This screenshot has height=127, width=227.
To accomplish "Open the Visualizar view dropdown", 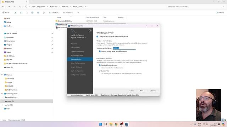I will pos(68,13).
